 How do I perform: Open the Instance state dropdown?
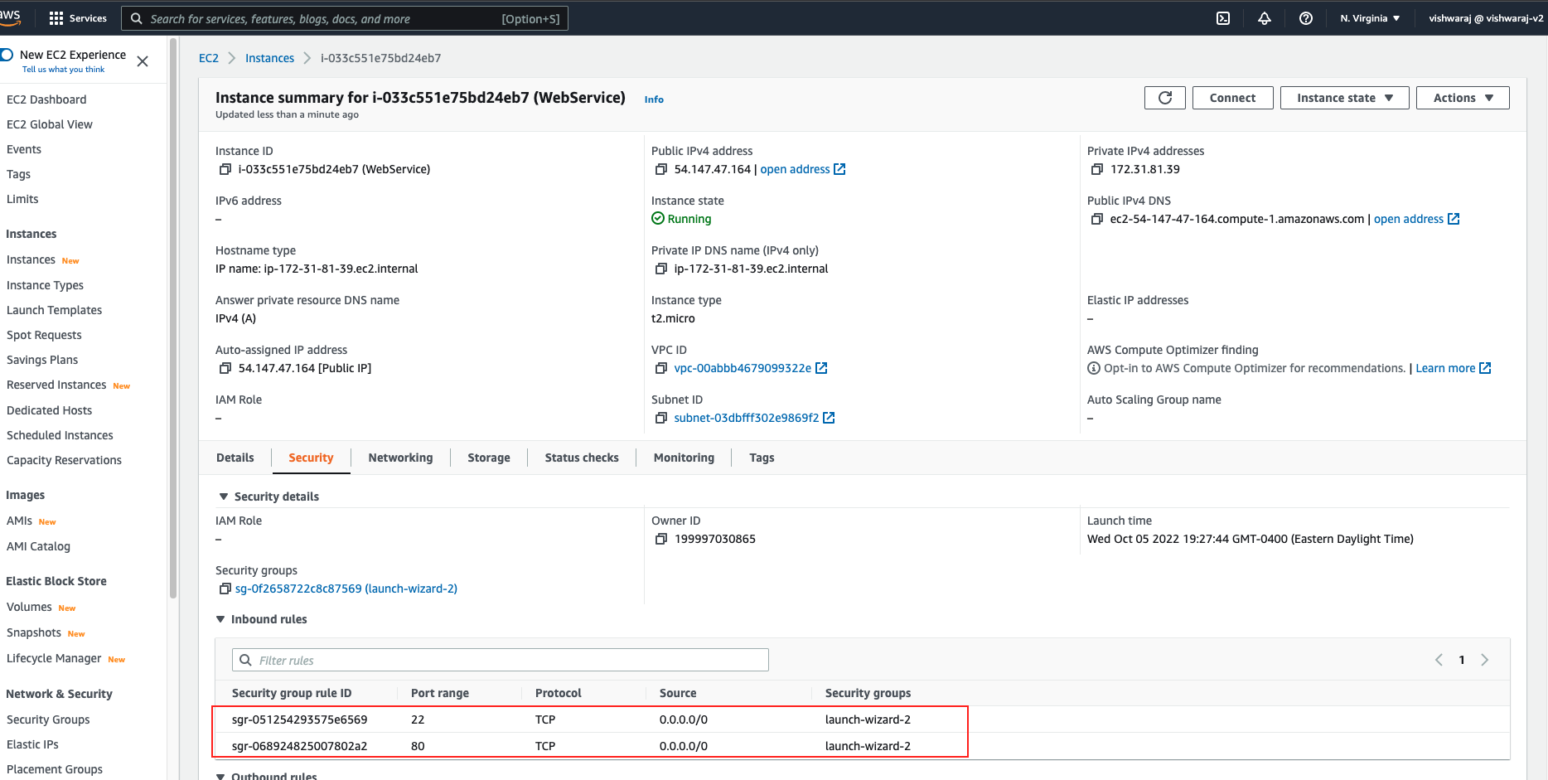pos(1343,98)
